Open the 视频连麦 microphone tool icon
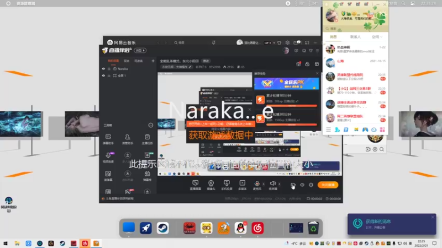Viewport: 442px width, 248px height. click(108, 158)
